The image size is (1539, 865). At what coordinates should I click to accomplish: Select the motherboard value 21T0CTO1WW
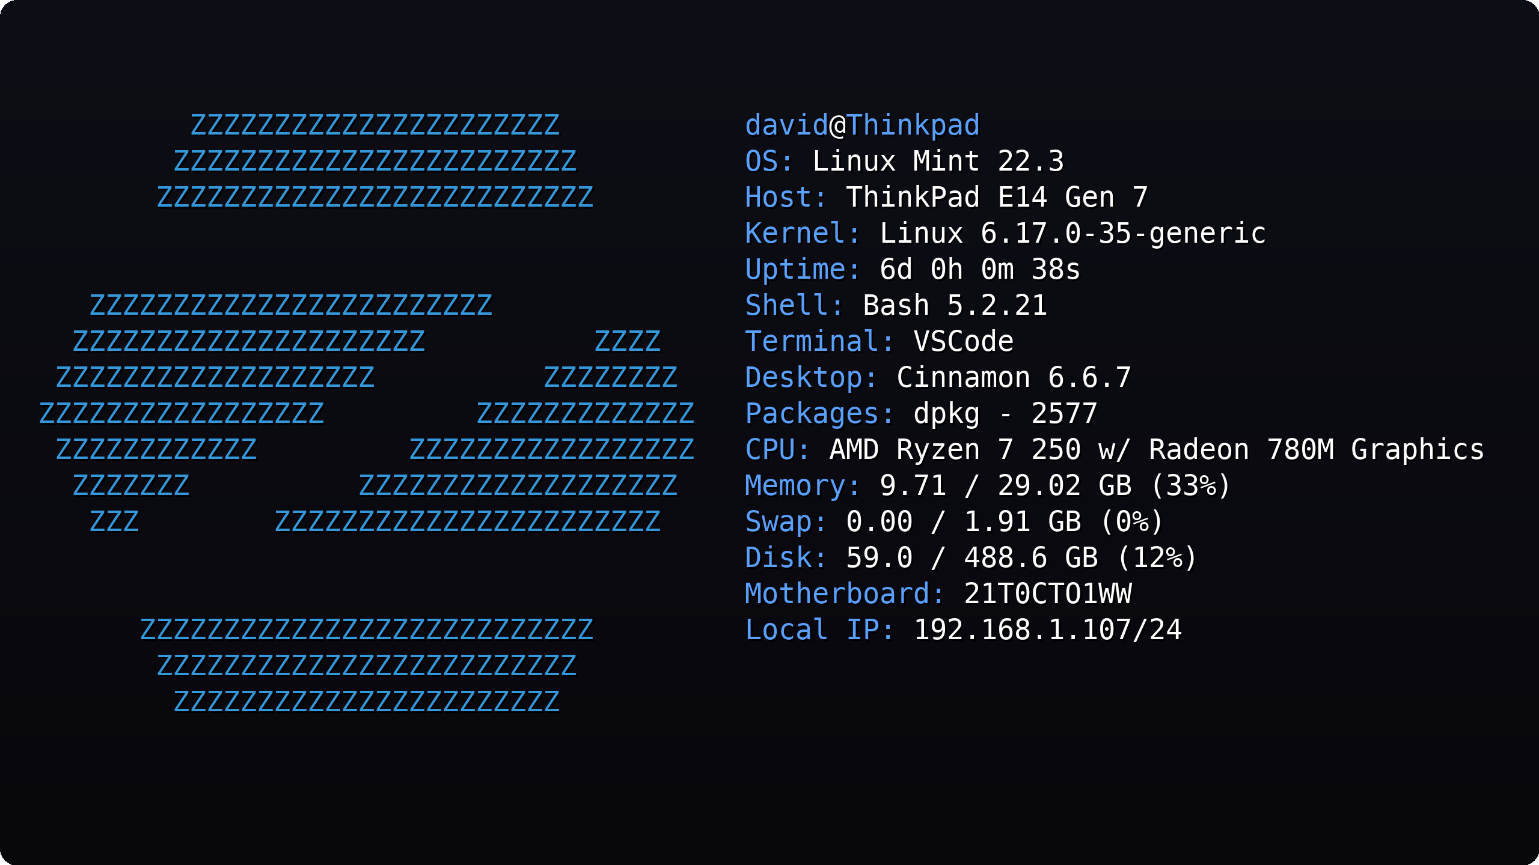pos(1048,594)
